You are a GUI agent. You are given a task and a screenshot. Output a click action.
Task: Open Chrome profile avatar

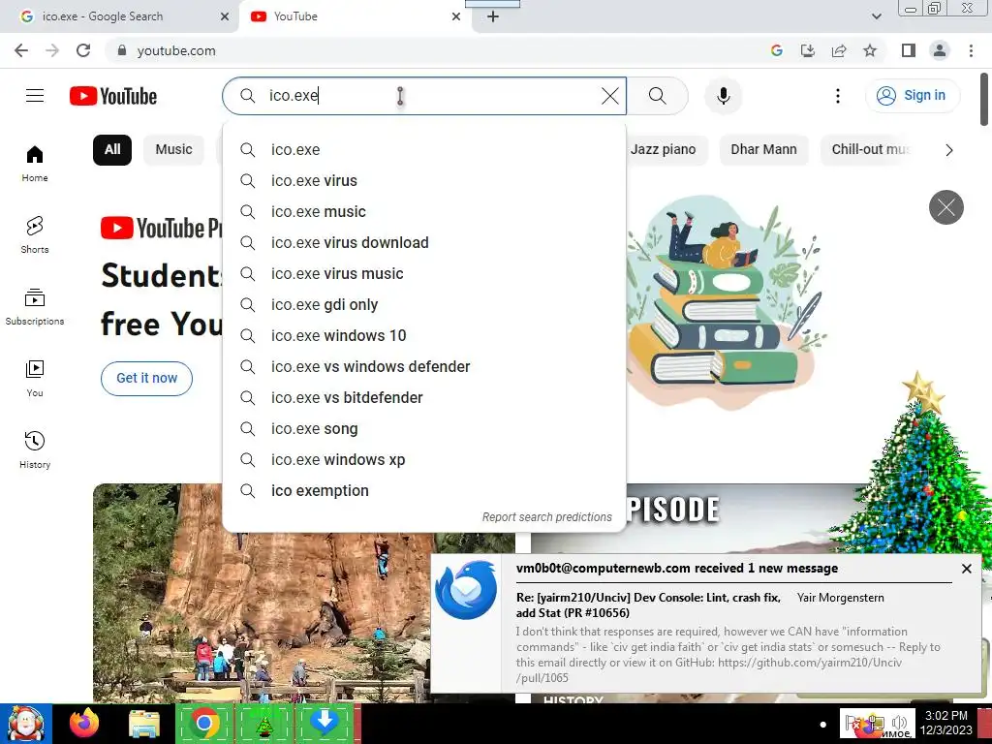pos(940,50)
